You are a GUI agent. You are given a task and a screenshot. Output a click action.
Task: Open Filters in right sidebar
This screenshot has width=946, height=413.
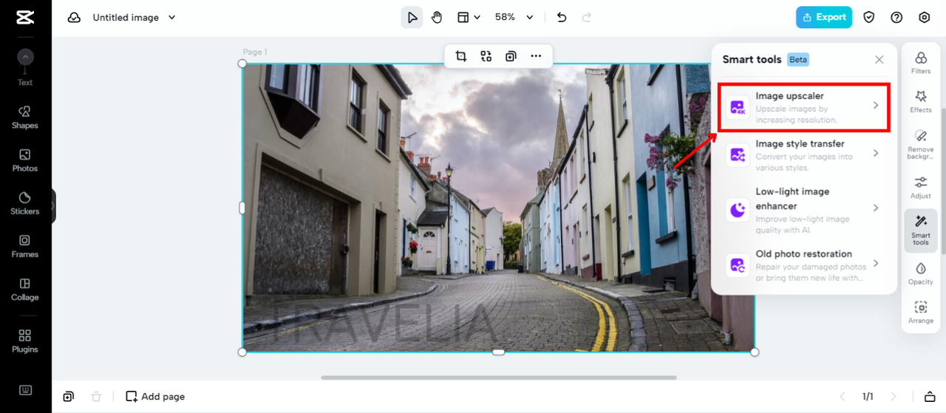pos(921,63)
